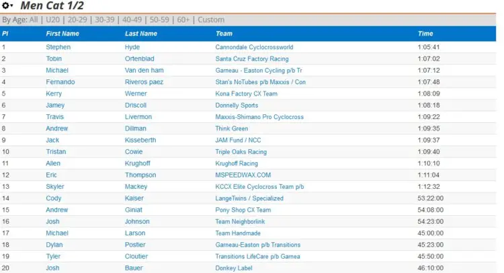Open the Hyde last name link
This screenshot has height=273, width=504.
tap(132, 47)
